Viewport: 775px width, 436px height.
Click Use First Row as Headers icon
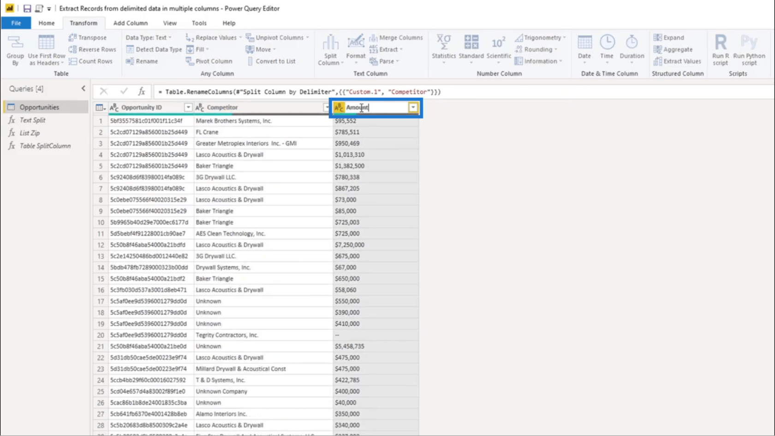[x=46, y=50]
